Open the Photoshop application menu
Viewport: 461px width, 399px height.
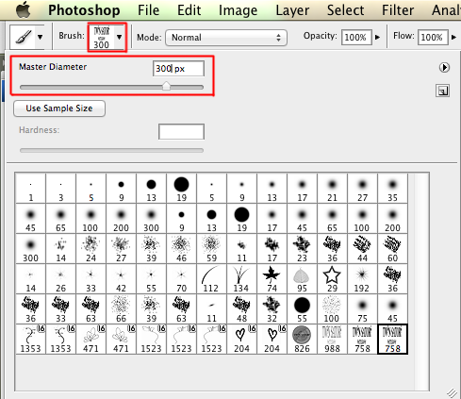pos(84,10)
